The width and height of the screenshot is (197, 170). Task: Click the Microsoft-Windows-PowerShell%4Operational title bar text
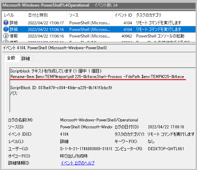coord(46,5)
